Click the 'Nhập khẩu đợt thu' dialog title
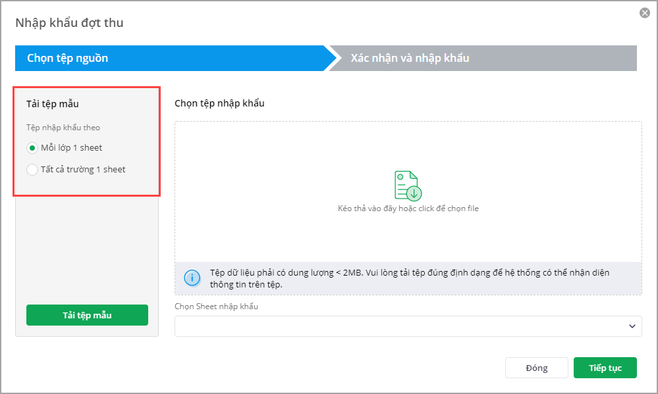658x394 pixels. [69, 22]
